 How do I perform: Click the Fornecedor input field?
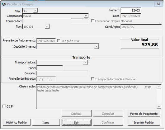(x=55, y=21)
